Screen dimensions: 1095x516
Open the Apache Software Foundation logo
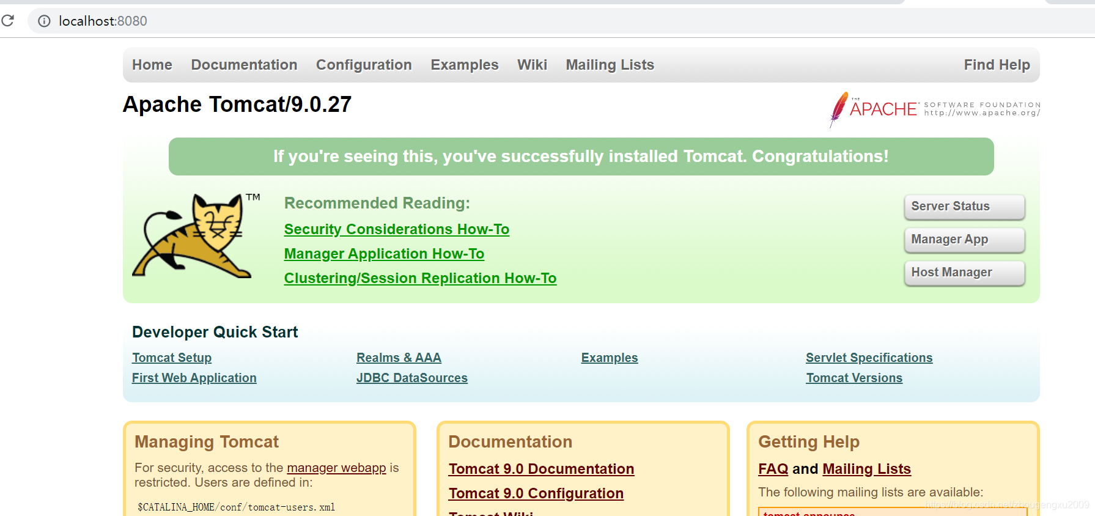coord(935,109)
